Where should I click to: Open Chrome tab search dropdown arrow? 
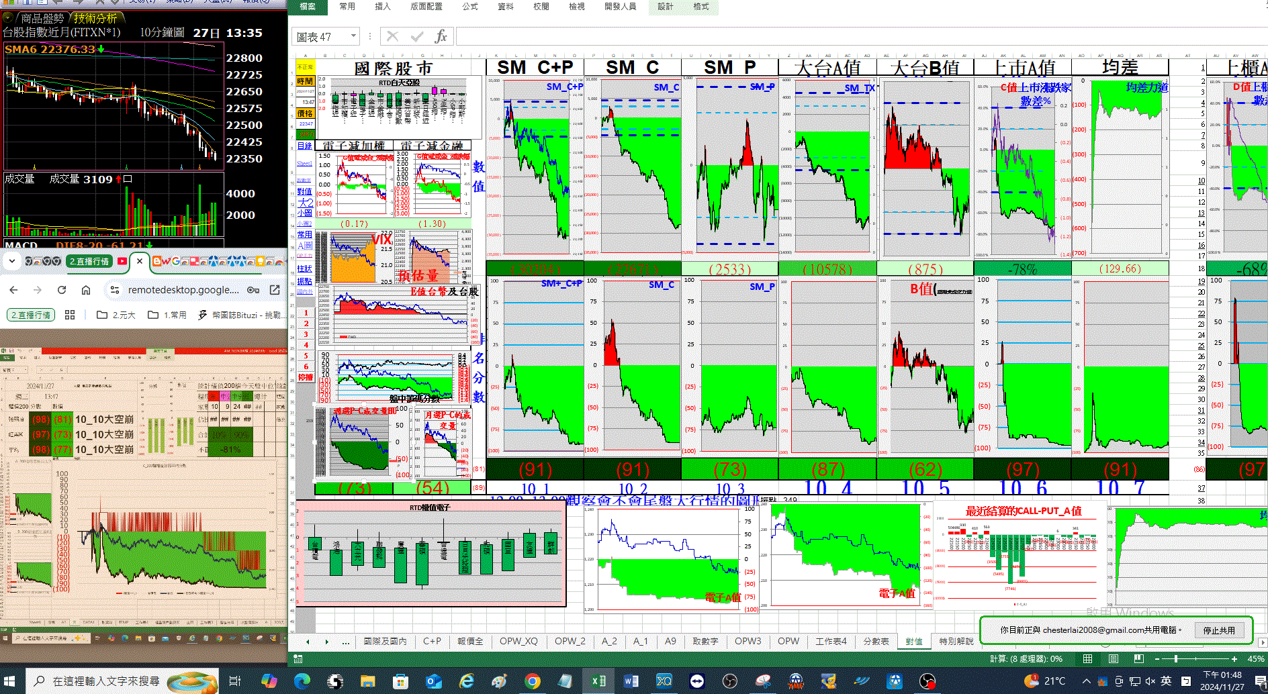point(11,261)
